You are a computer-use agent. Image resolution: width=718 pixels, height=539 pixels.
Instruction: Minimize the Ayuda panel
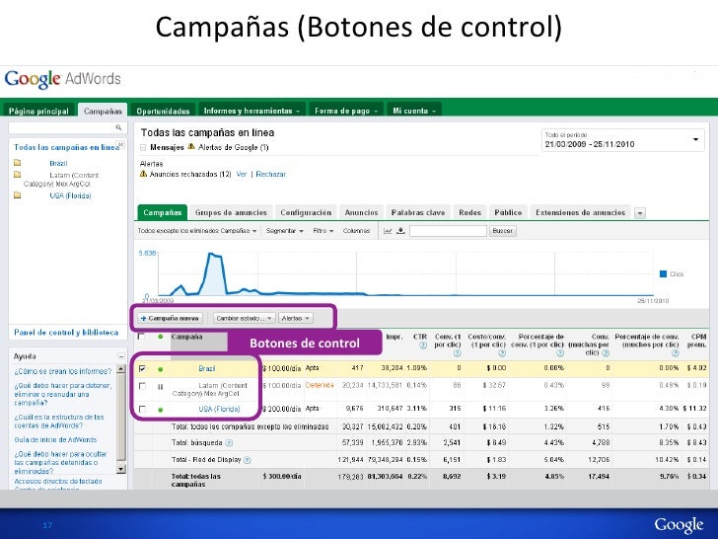(x=121, y=356)
